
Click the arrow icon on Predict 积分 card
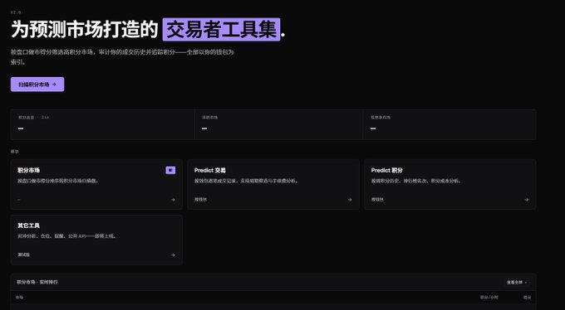pos(527,200)
